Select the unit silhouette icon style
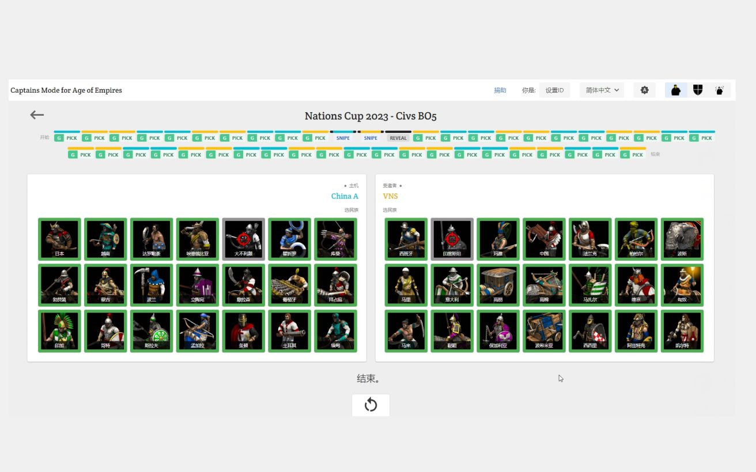Viewport: 756px width, 472px height. [x=676, y=90]
